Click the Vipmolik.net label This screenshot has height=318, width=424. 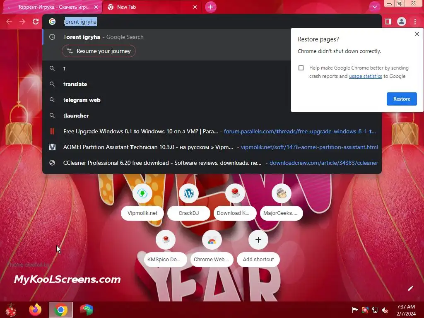[142, 213]
